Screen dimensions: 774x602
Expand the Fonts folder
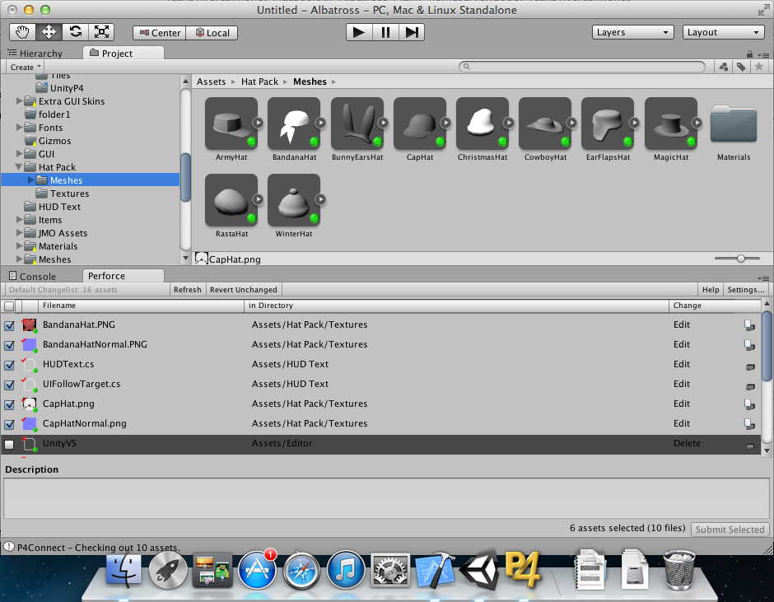(19, 127)
